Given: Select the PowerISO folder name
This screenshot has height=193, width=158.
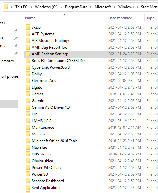Looking at the screenshot, I should pos(40,174).
